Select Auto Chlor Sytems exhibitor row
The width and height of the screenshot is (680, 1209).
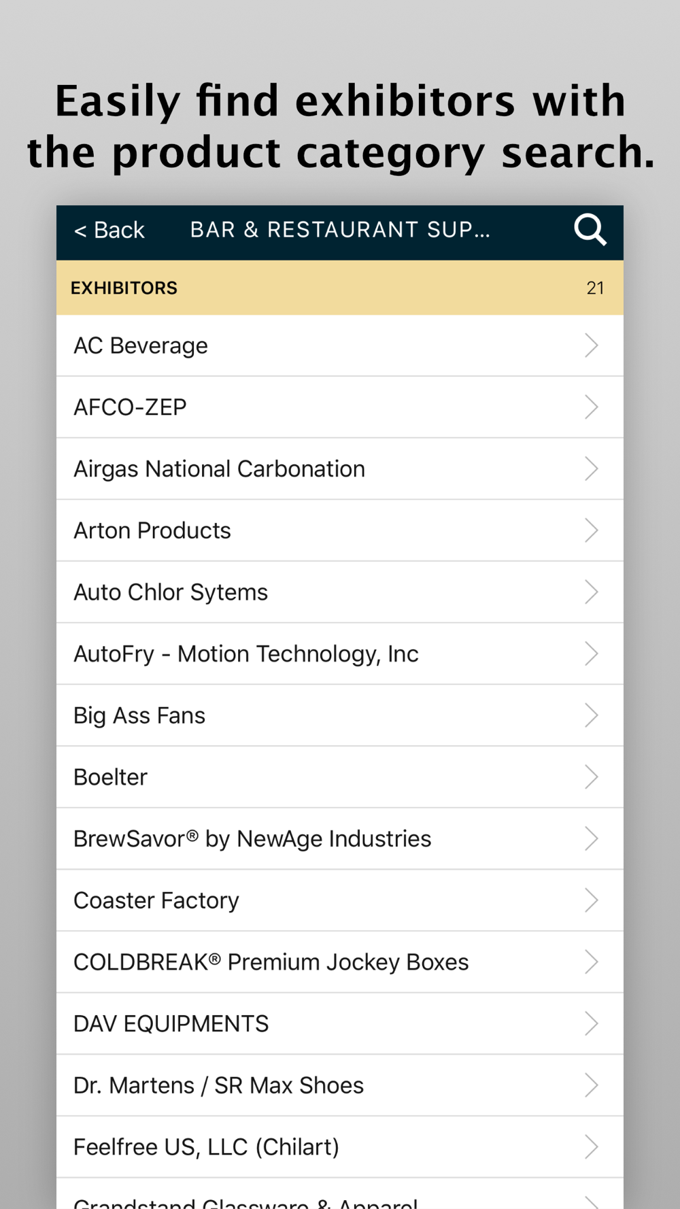point(171,592)
